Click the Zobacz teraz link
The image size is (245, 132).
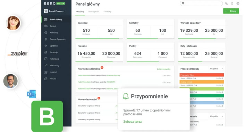point(133,122)
